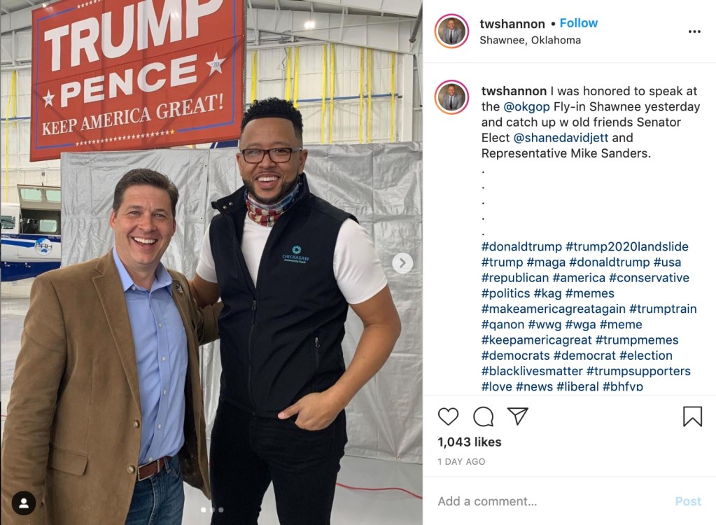Go to next photo with arrow
This screenshot has height=525, width=716.
tap(402, 263)
